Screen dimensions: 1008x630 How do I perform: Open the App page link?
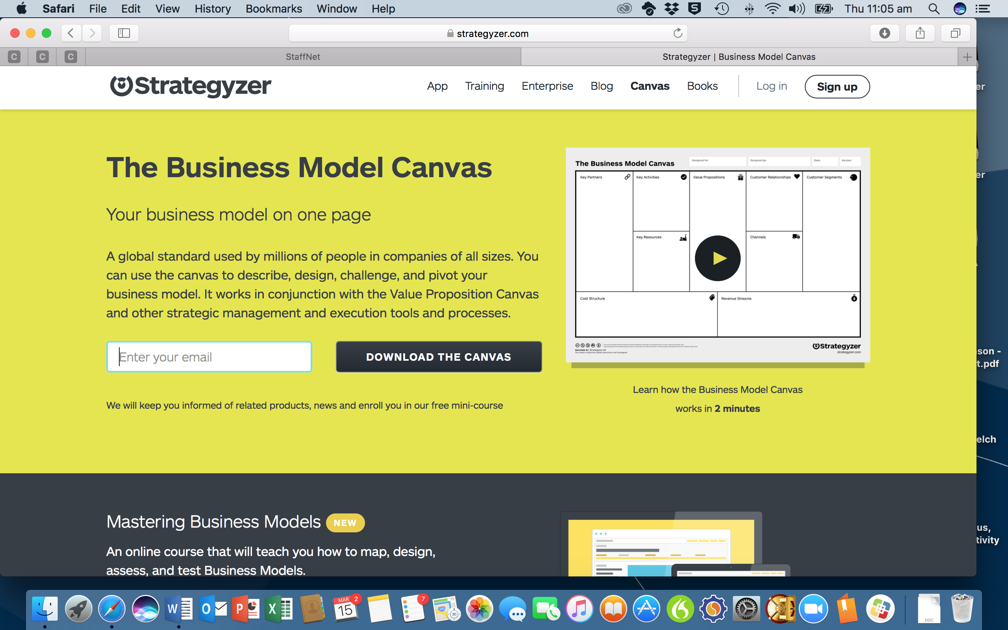pyautogui.click(x=437, y=86)
